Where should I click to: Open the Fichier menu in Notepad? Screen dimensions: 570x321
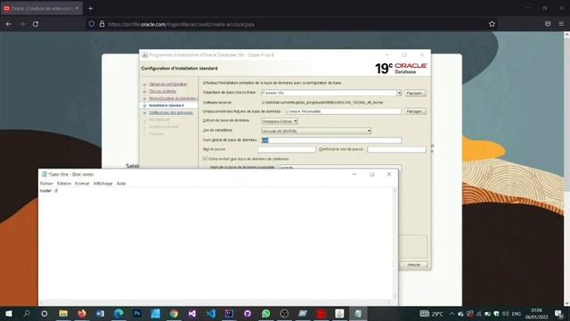click(46, 184)
